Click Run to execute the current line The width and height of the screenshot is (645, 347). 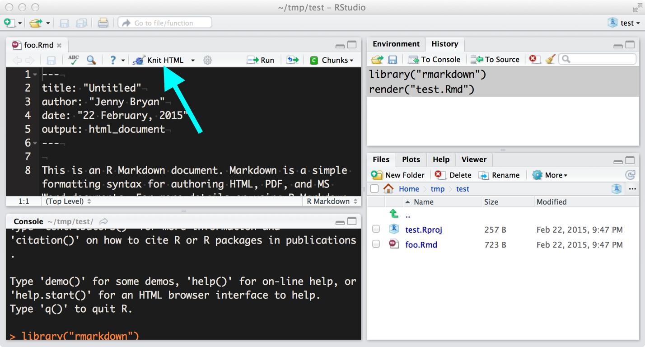pyautogui.click(x=261, y=60)
